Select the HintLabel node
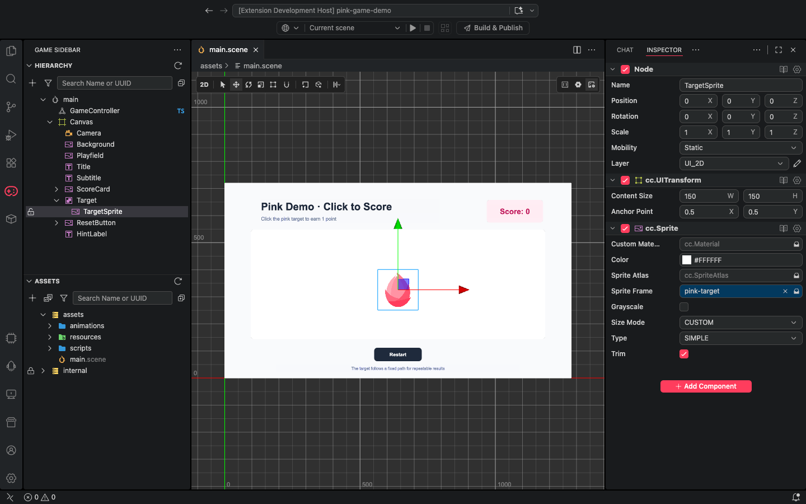Viewport: 806px width, 504px height. [92, 234]
